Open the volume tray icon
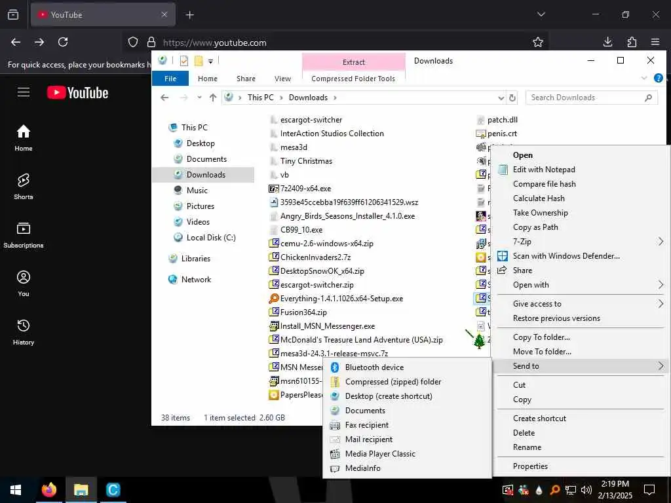671x503 pixels. 586,490
